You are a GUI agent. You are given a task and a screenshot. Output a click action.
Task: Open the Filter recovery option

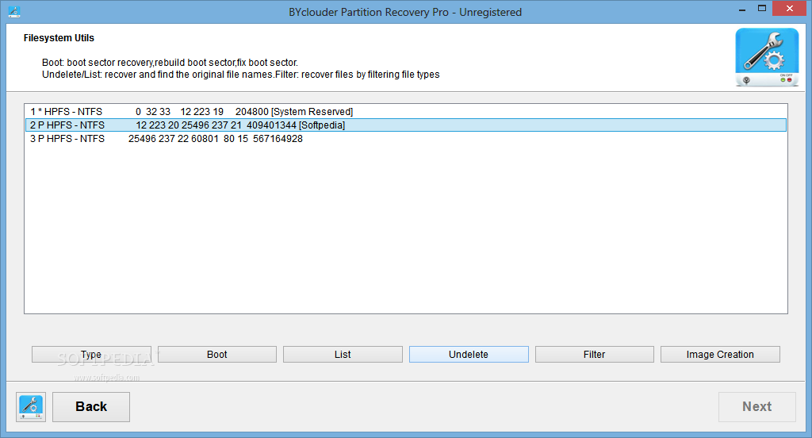click(595, 355)
